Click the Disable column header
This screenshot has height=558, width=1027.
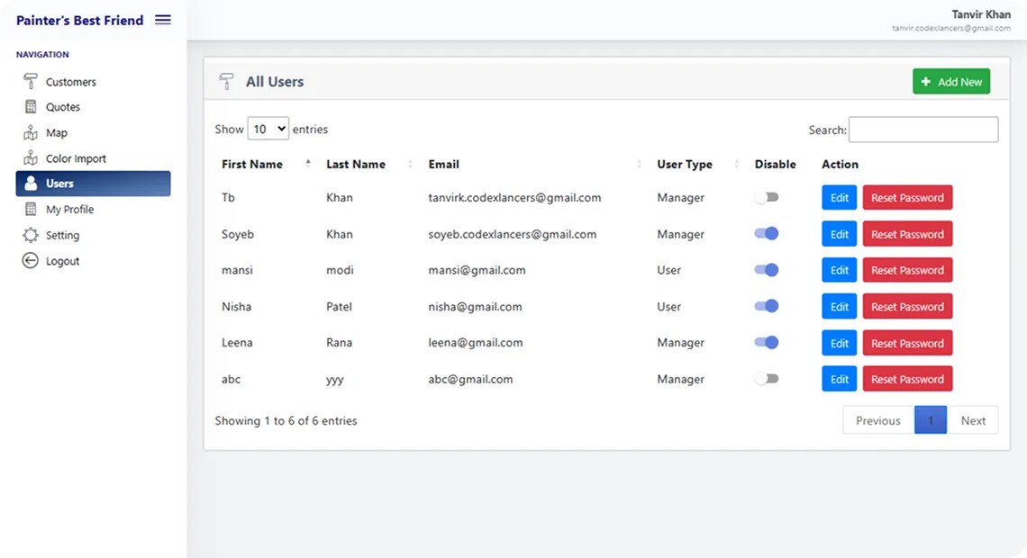click(x=776, y=164)
